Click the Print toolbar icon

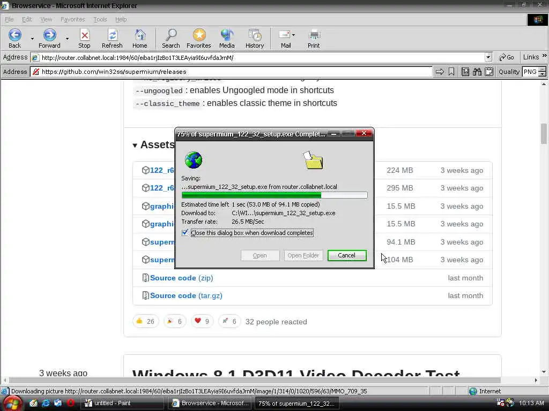pyautogui.click(x=314, y=35)
